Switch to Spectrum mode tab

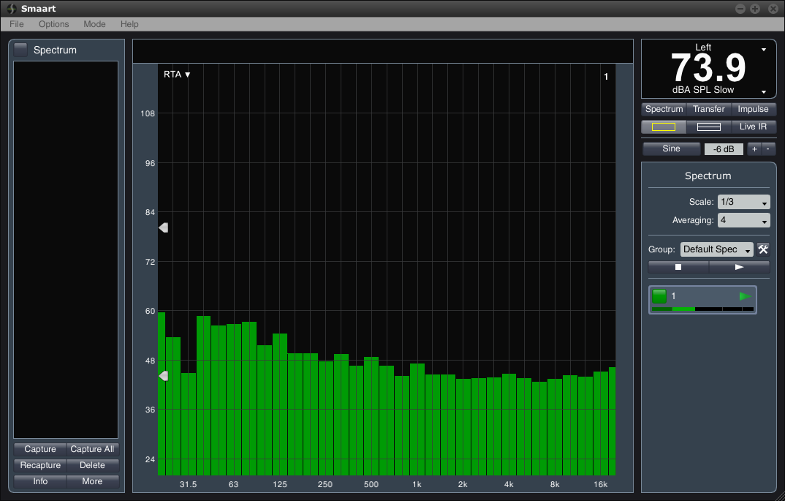click(x=664, y=109)
